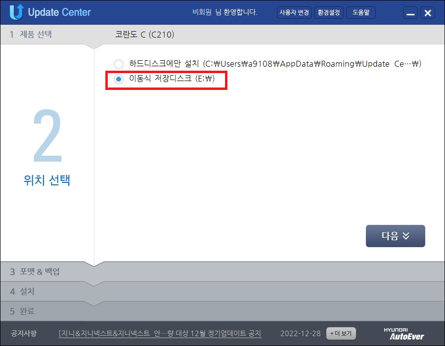Image resolution: width=445 pixels, height=346 pixels.
Task: Select 이동식 저장디스크 (E:) radio button
Action: [119, 79]
